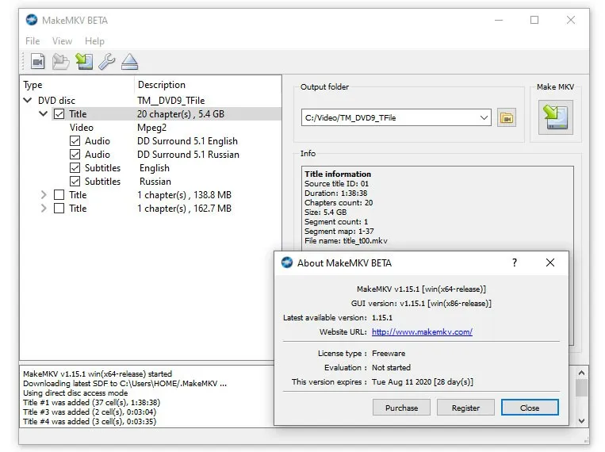Screen dimensions: 605x452
Task: Click the Register button
Action: 465,408
